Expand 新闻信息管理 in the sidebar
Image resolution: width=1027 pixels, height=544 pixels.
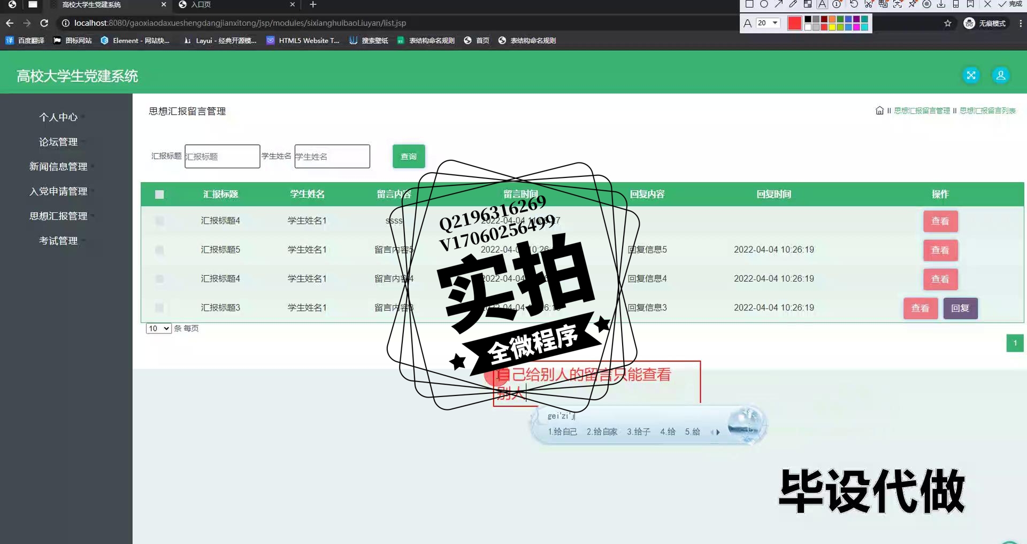click(58, 166)
